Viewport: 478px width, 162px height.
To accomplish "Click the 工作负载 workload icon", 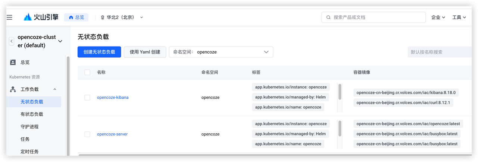I will point(13,89).
